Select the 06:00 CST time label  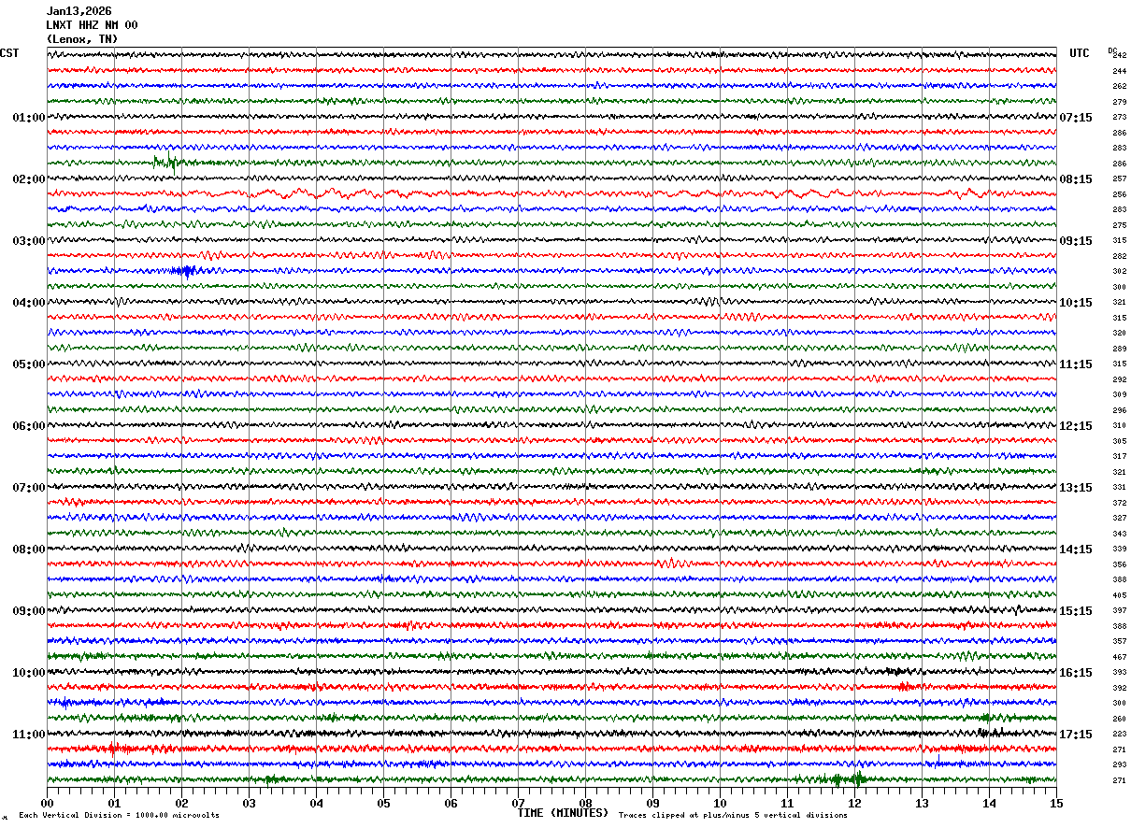28,426
